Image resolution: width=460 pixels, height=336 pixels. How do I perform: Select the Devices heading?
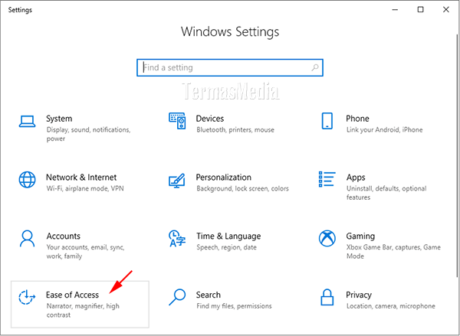pos(210,119)
